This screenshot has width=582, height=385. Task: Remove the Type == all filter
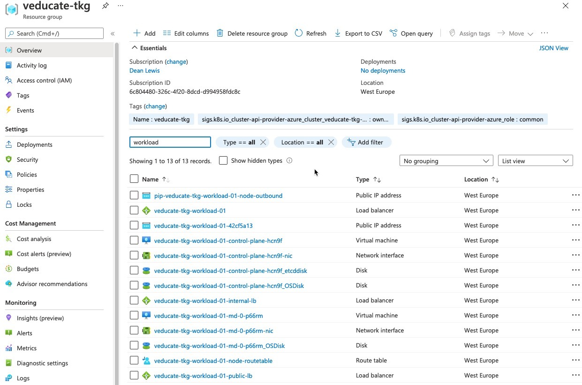pyautogui.click(x=263, y=142)
